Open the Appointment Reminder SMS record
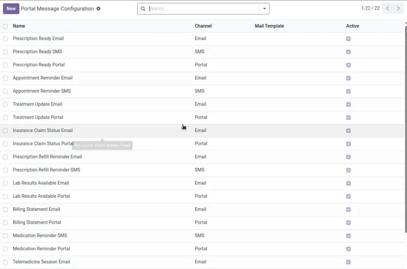This screenshot has height=269, width=407. point(41,91)
